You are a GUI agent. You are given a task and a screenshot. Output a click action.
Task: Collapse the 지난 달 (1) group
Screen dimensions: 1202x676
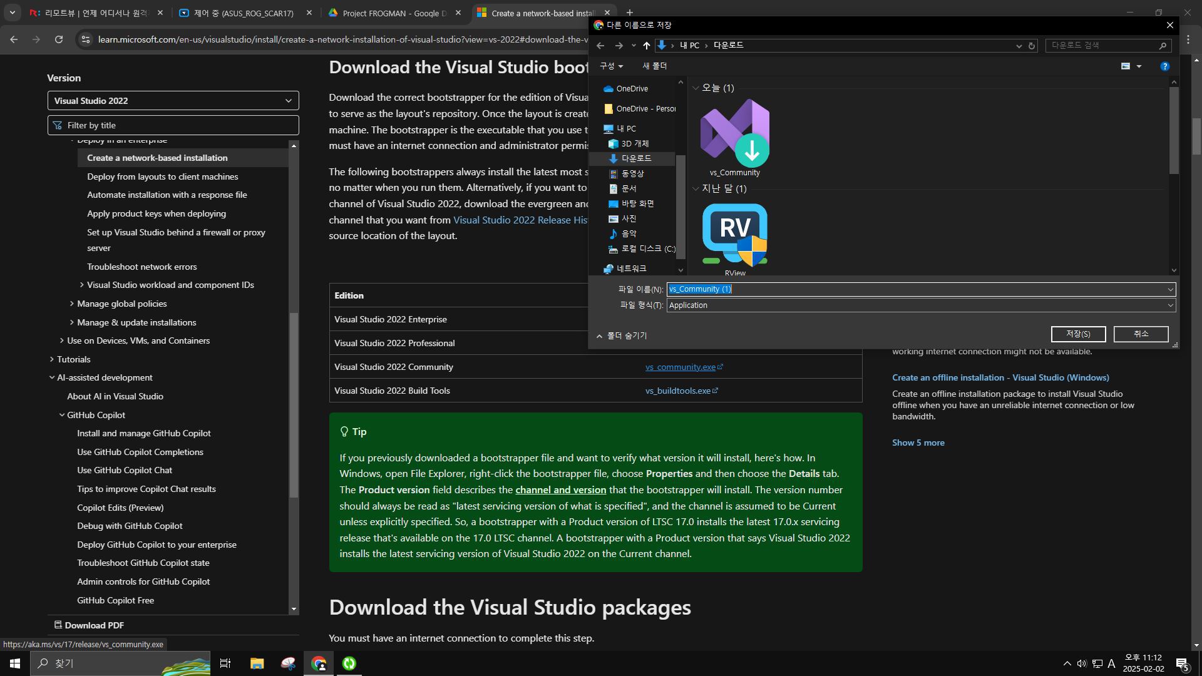(696, 189)
